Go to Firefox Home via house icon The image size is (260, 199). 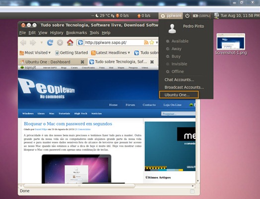pos(70,42)
